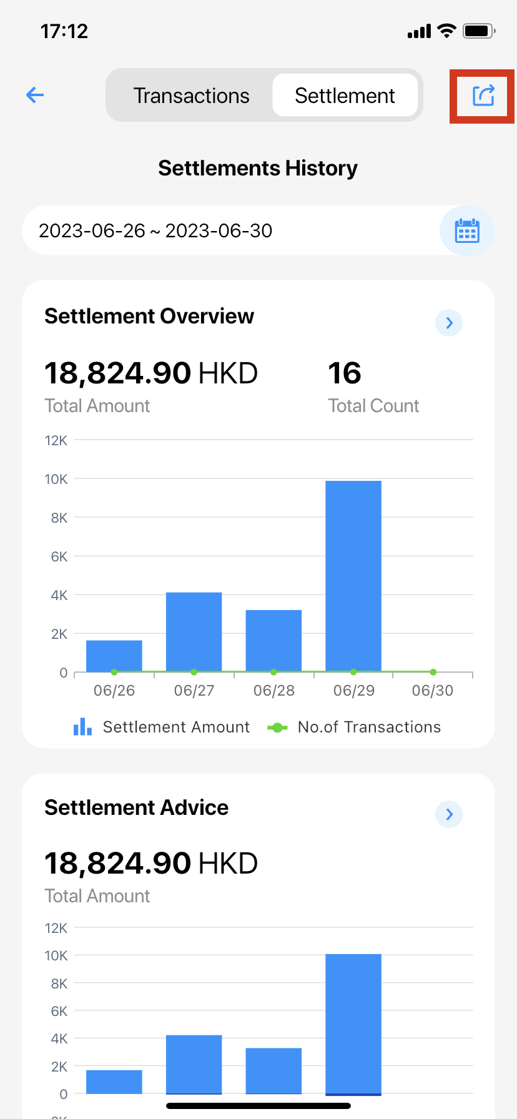This screenshot has width=517, height=1119.
Task: Tap the cellular signal icon
Action: tap(419, 31)
